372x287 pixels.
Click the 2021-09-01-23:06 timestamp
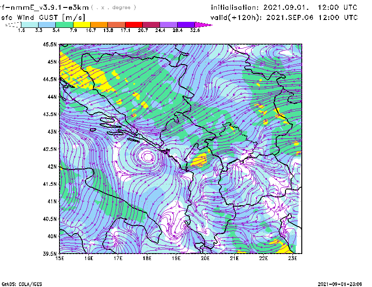tap(340, 284)
